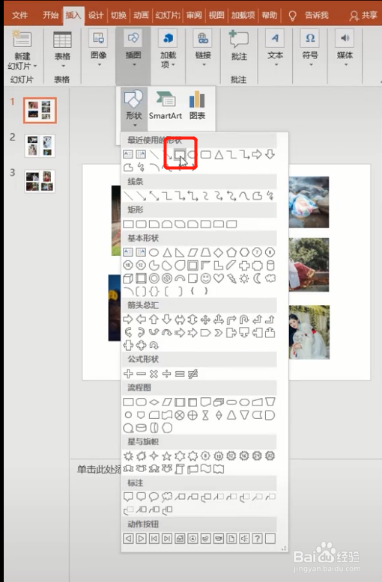Pick the Back/Previous action button
This screenshot has height=582, width=382.
(x=128, y=538)
